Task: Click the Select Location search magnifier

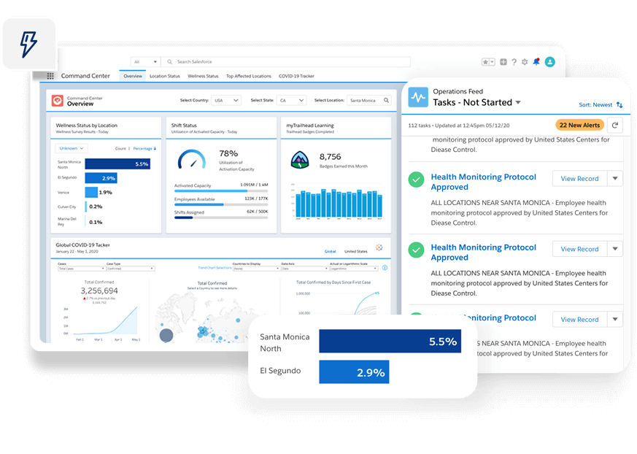Action: (x=386, y=100)
